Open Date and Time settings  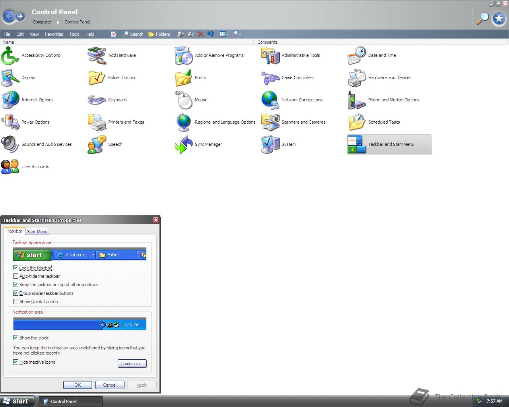coord(372,55)
